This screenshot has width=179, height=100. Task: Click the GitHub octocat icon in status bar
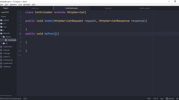[167, 99]
